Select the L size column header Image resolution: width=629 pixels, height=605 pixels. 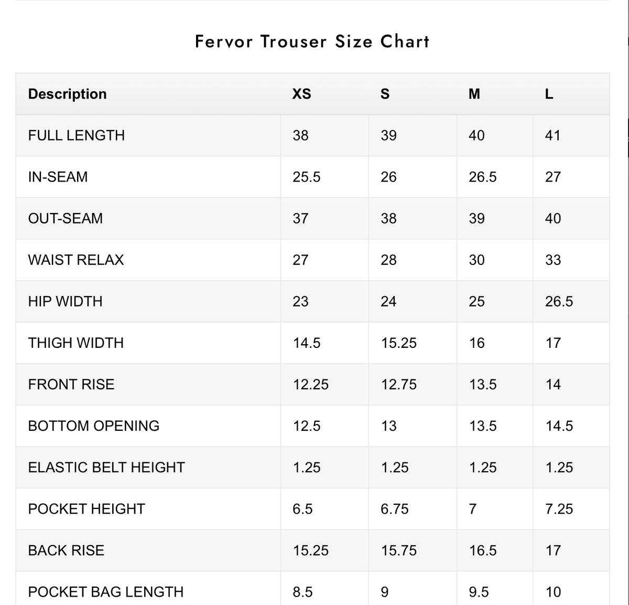coord(549,94)
